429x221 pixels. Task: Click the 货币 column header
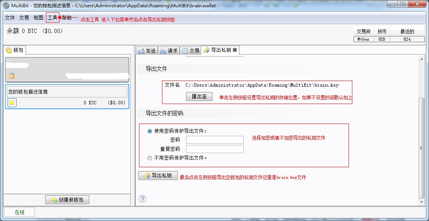(x=382, y=31)
